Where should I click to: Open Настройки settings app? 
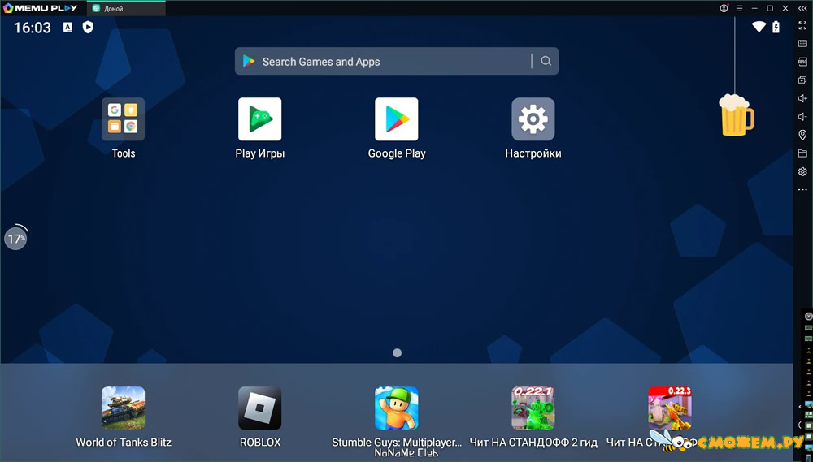tap(533, 119)
